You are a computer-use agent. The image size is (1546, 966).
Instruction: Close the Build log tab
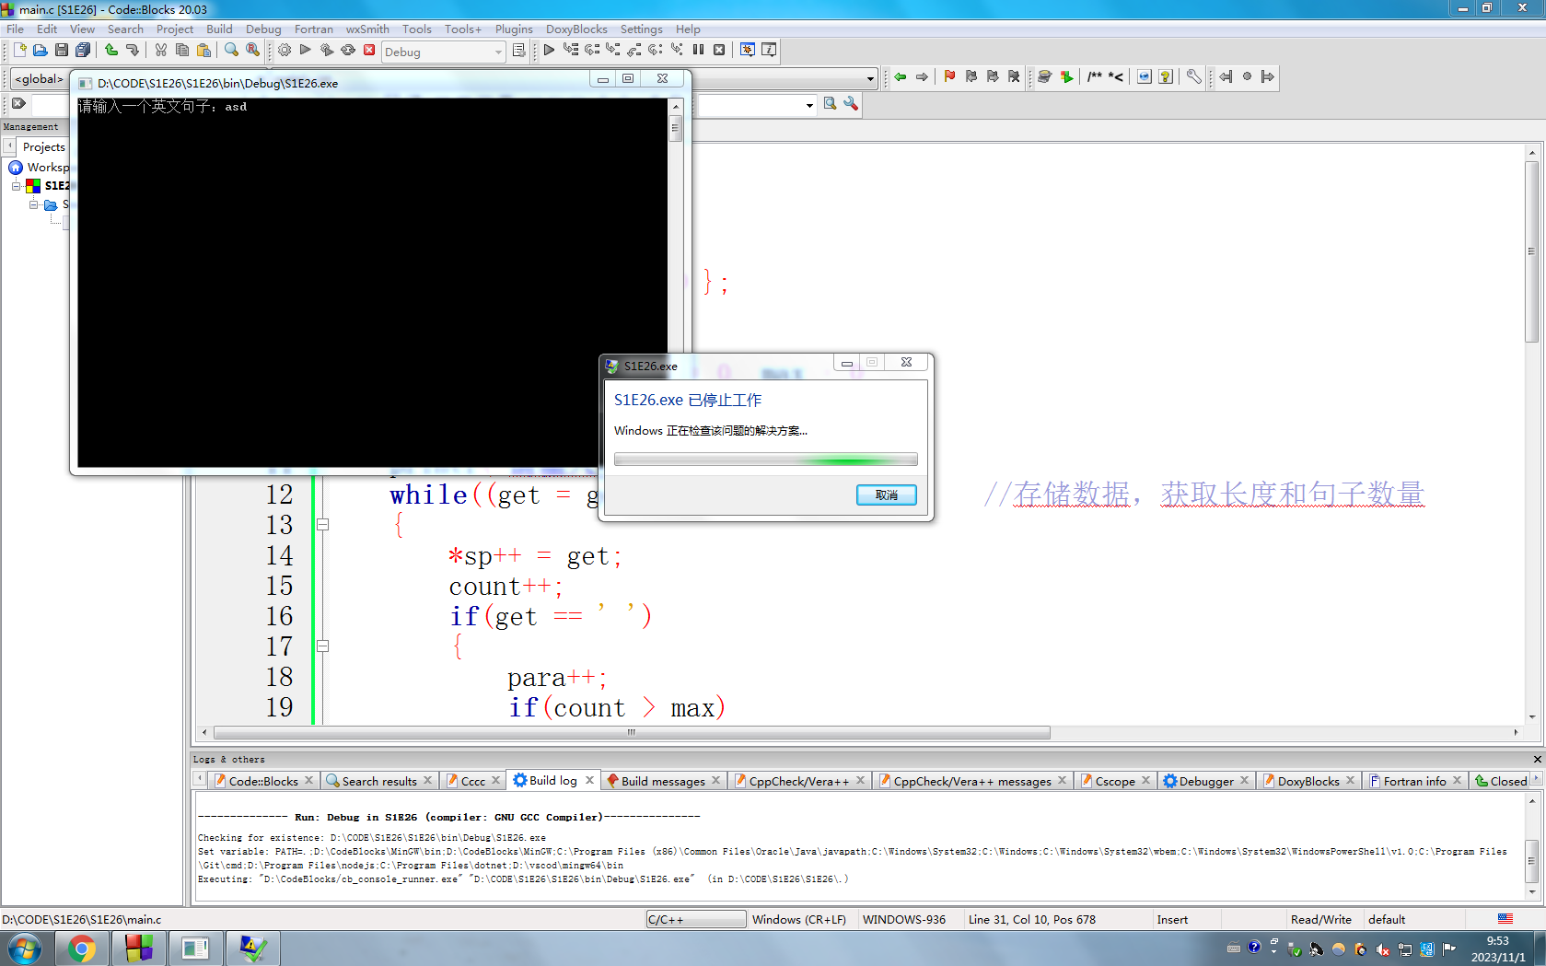(590, 780)
